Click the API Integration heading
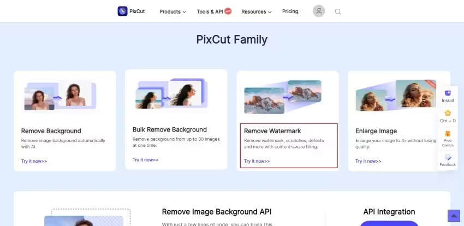Viewport: 464px width, 226px height. (389, 212)
